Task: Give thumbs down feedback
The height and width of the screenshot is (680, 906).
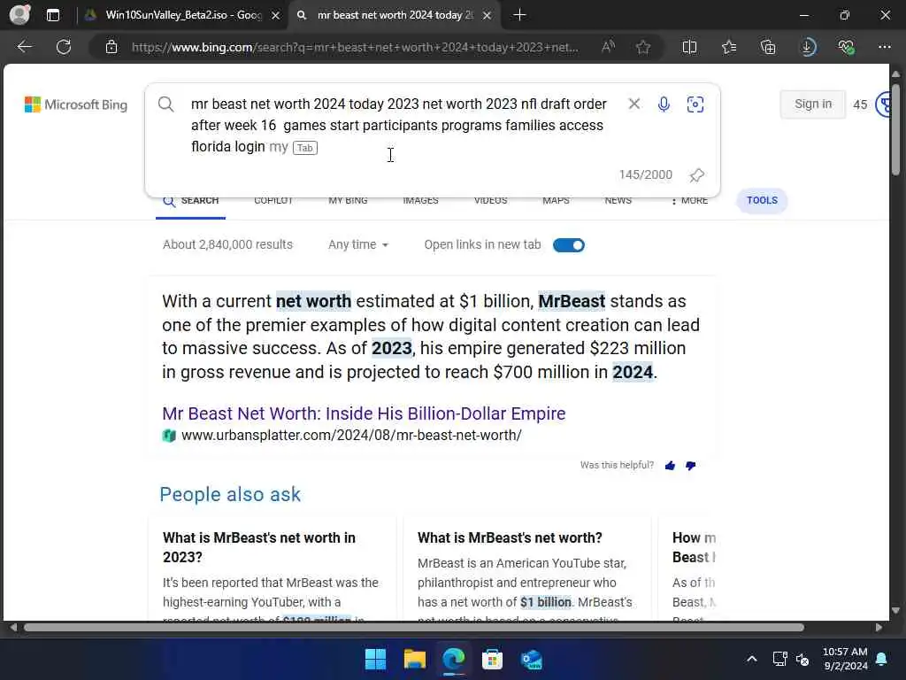Action: pos(690,466)
